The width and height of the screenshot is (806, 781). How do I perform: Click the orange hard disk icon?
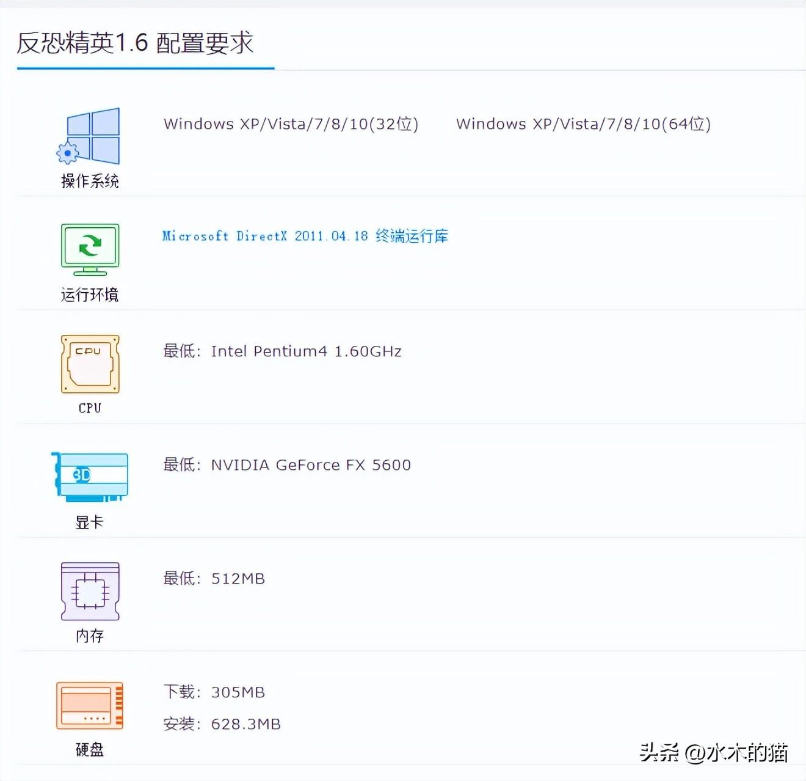[90, 706]
